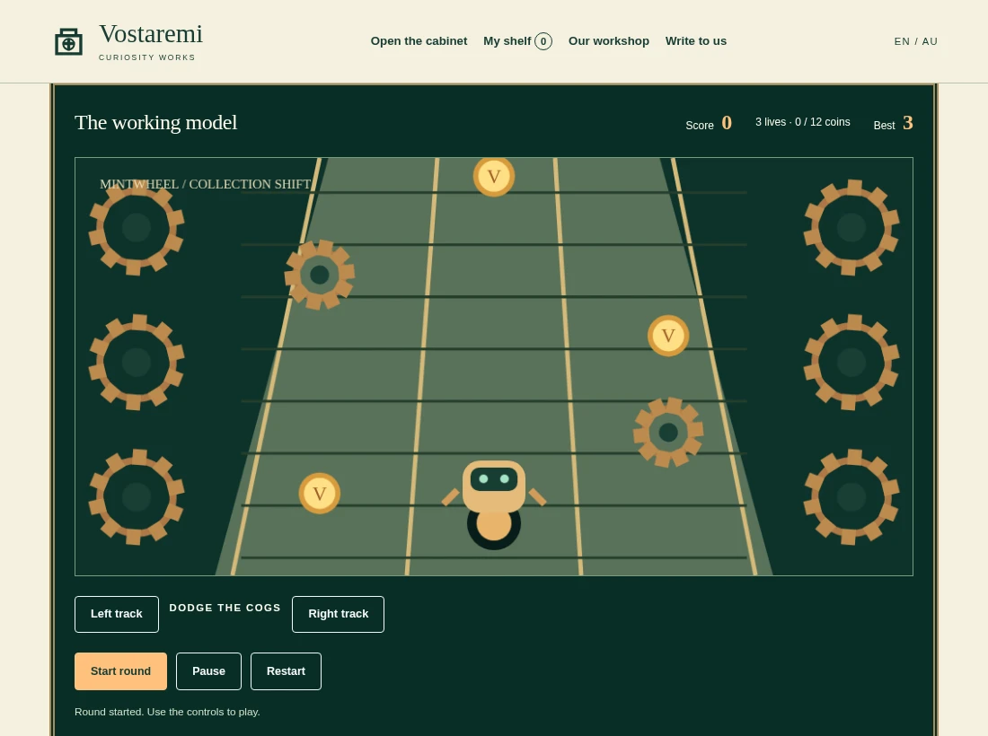Click the V coin at top of center lane

[494, 176]
